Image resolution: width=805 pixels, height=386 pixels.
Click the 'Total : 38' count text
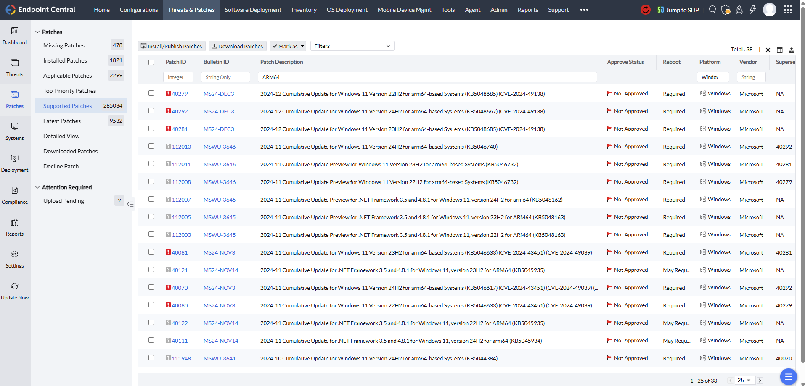click(x=741, y=50)
